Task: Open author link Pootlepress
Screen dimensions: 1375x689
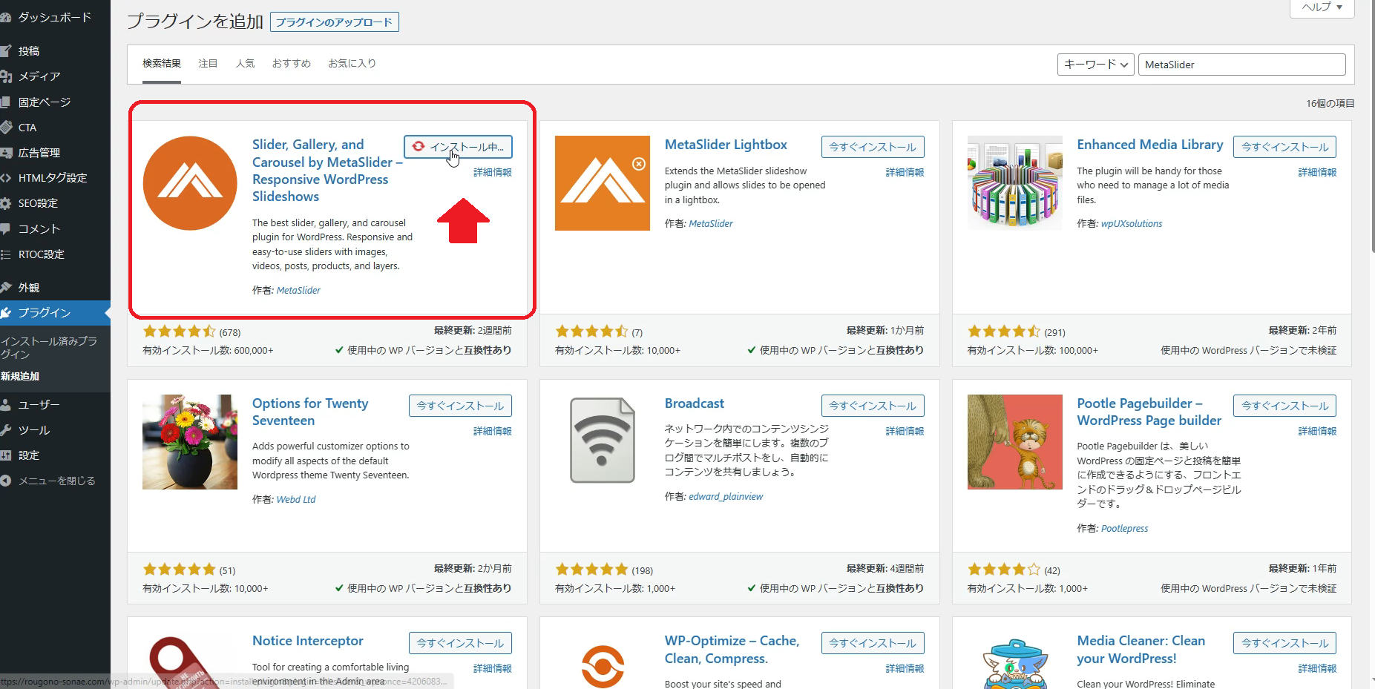Action: pyautogui.click(x=1124, y=528)
